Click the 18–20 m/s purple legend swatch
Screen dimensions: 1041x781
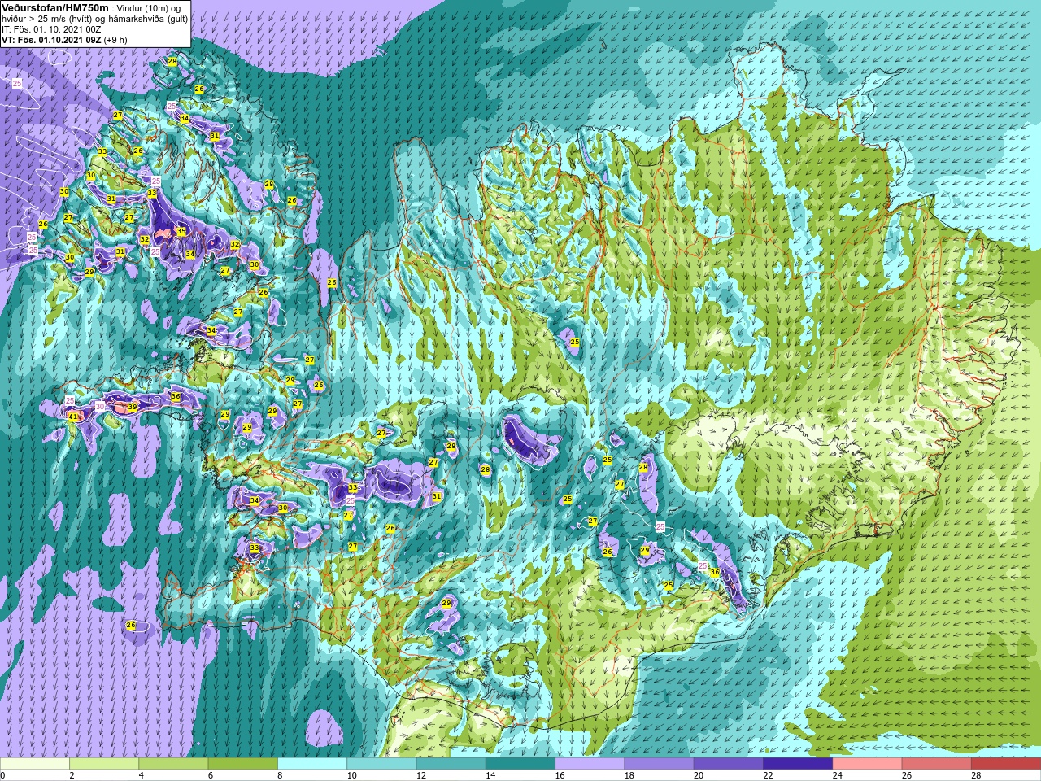(x=659, y=764)
